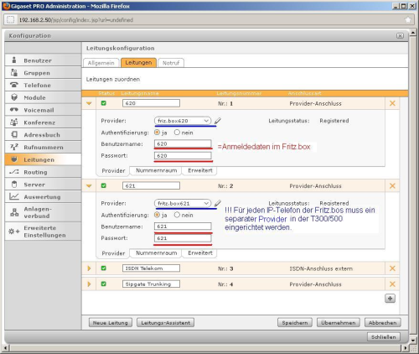Switch to the Notruf tab
419x354 pixels.
pyautogui.click(x=171, y=63)
